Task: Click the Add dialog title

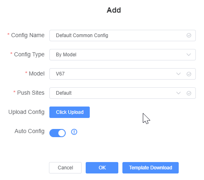Action: click(x=114, y=10)
